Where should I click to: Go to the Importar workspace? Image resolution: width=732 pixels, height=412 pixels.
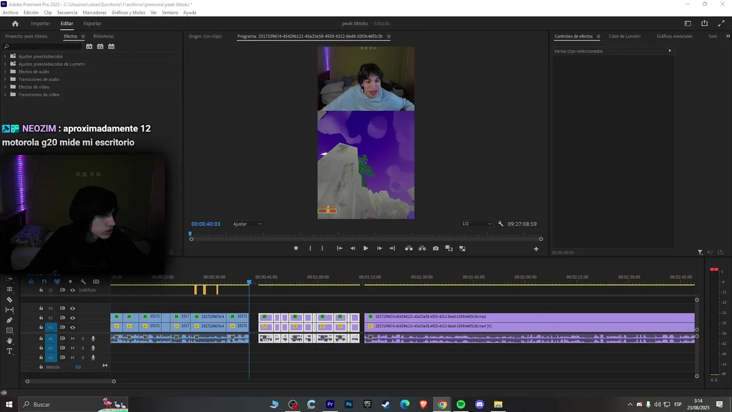pyautogui.click(x=41, y=23)
